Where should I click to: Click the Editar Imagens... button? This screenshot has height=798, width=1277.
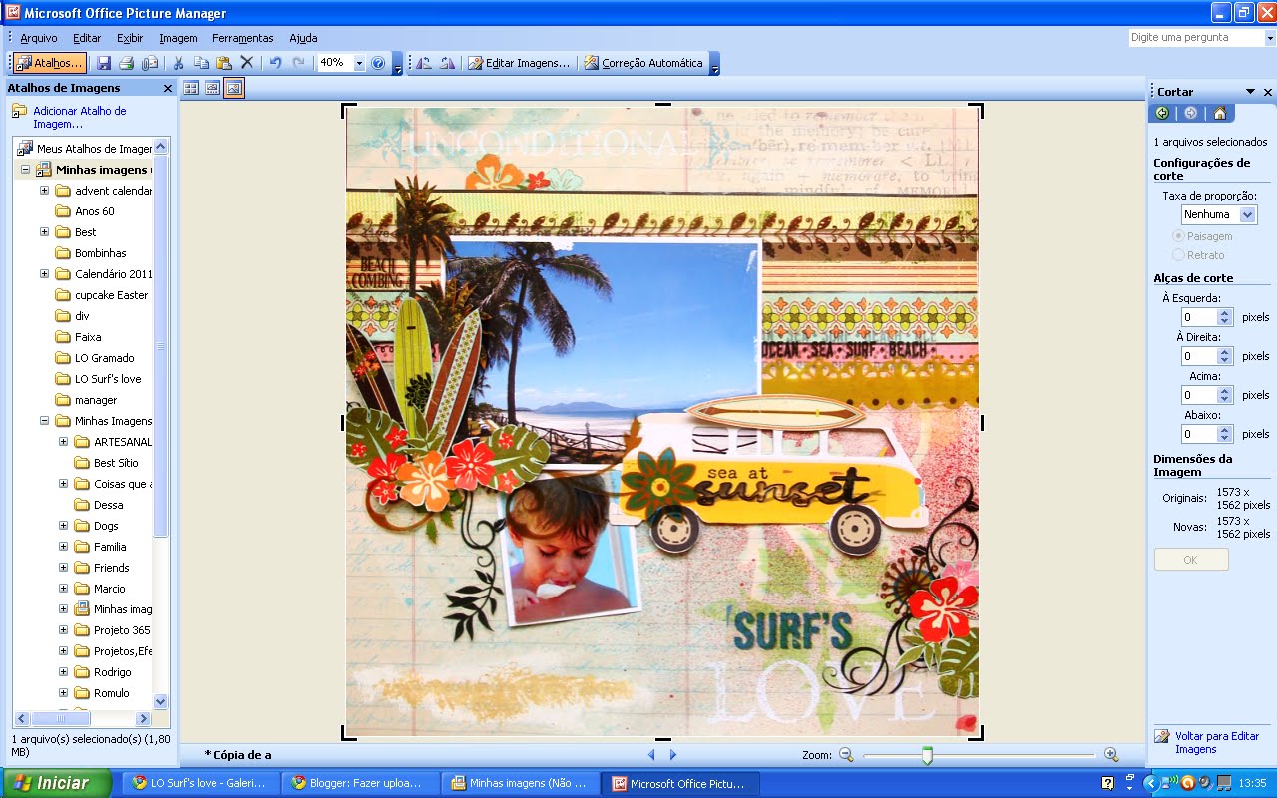point(519,63)
